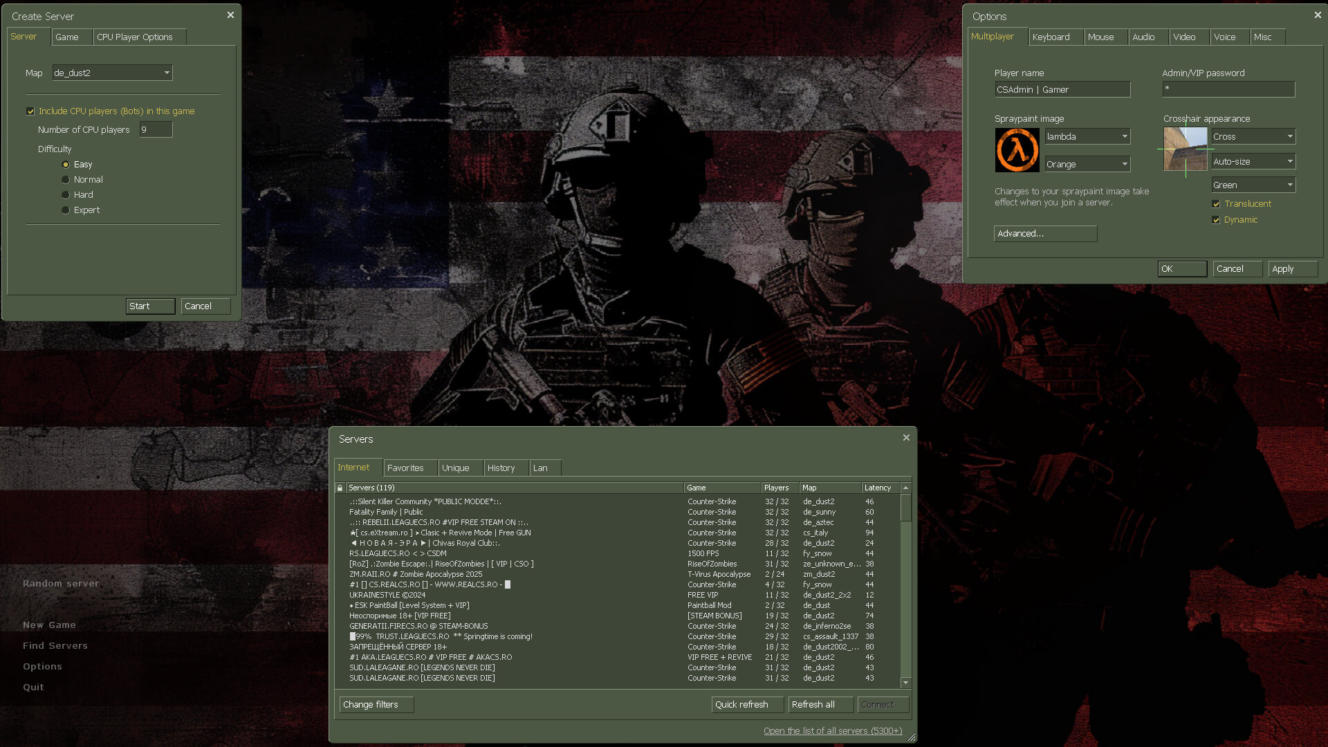The width and height of the screenshot is (1328, 747).
Task: Toggle Include CPU players (Bots) checkbox
Action: (x=30, y=111)
